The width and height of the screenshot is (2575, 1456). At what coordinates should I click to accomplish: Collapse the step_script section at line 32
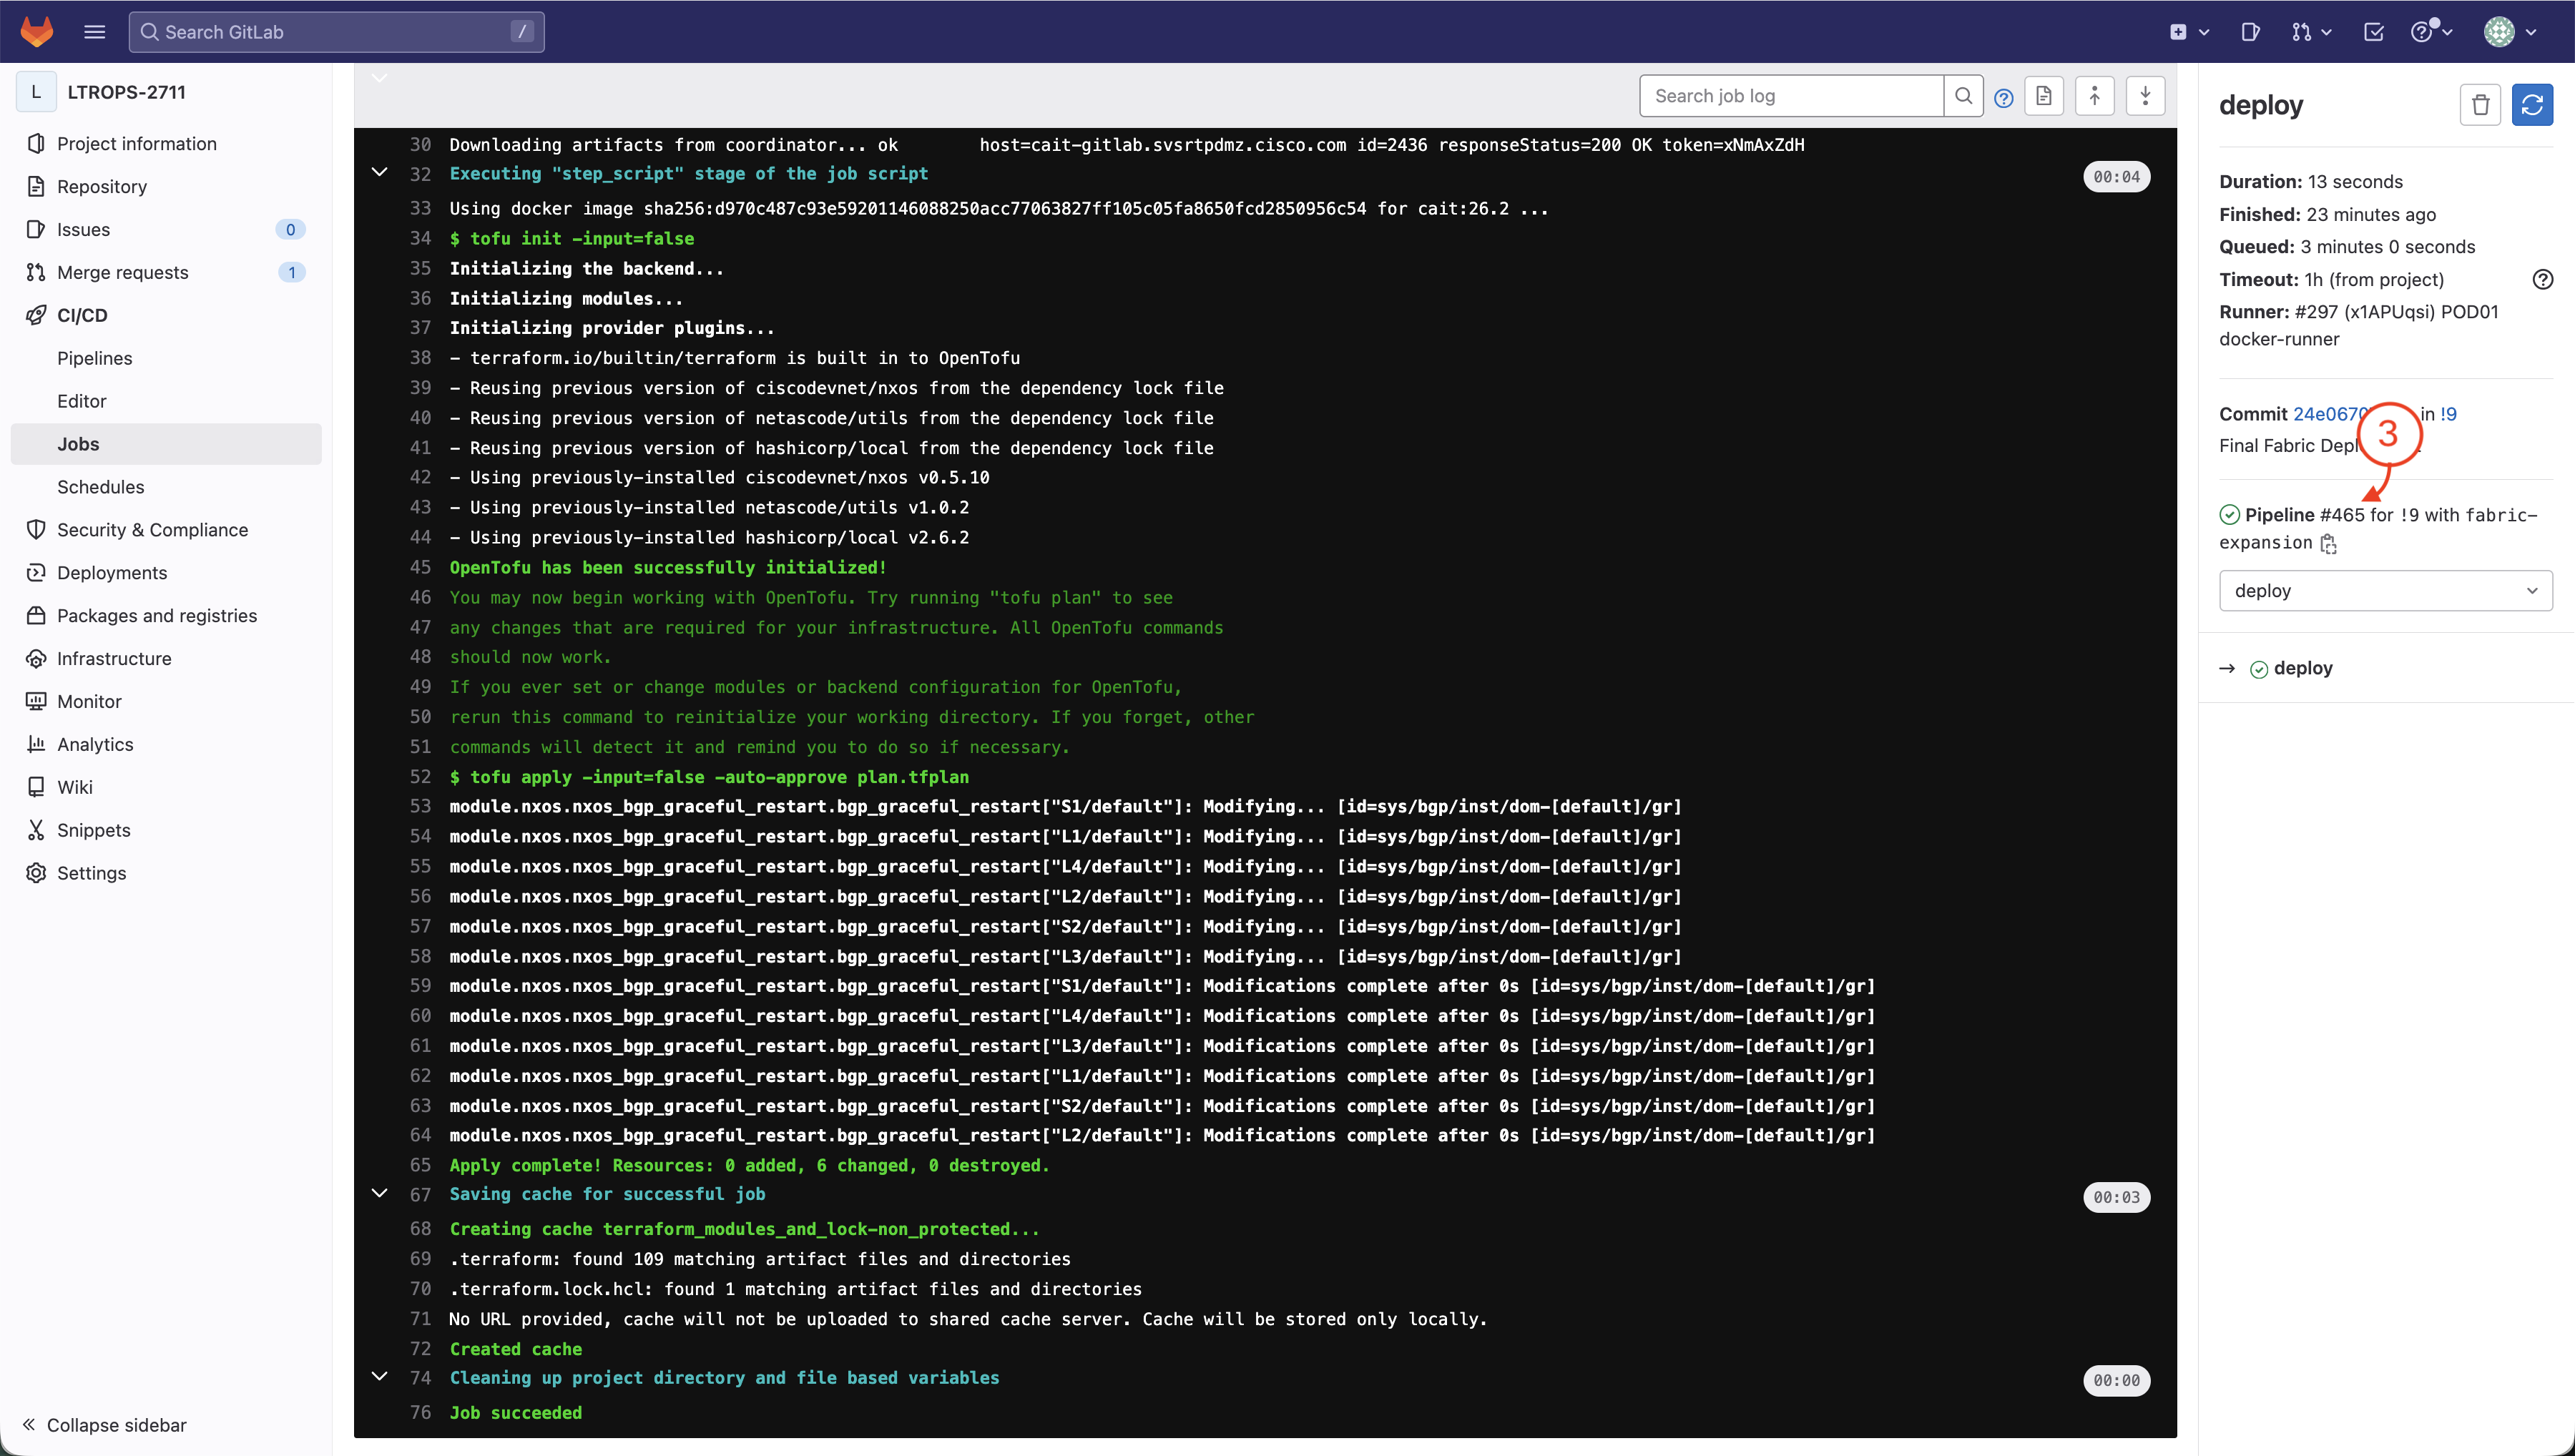point(380,173)
